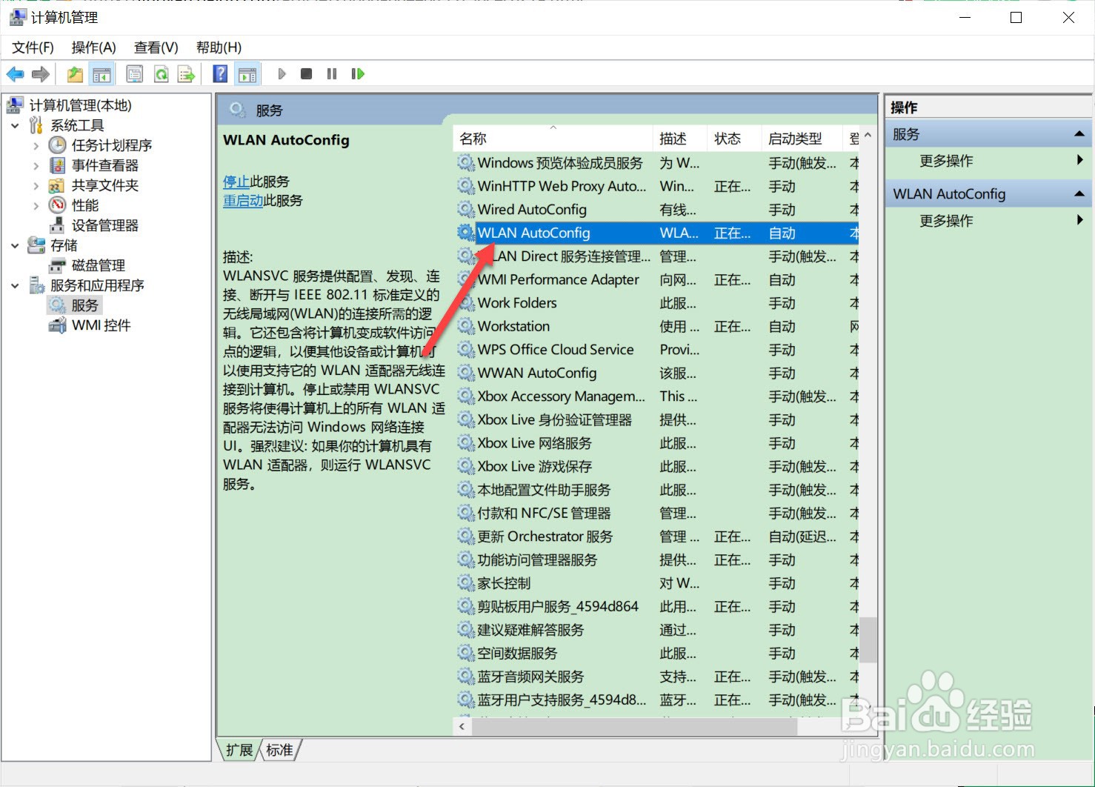Viewport: 1095px width, 787px height.
Task: Select 更新 Orchestrator 服务 row
Action: tap(656, 537)
